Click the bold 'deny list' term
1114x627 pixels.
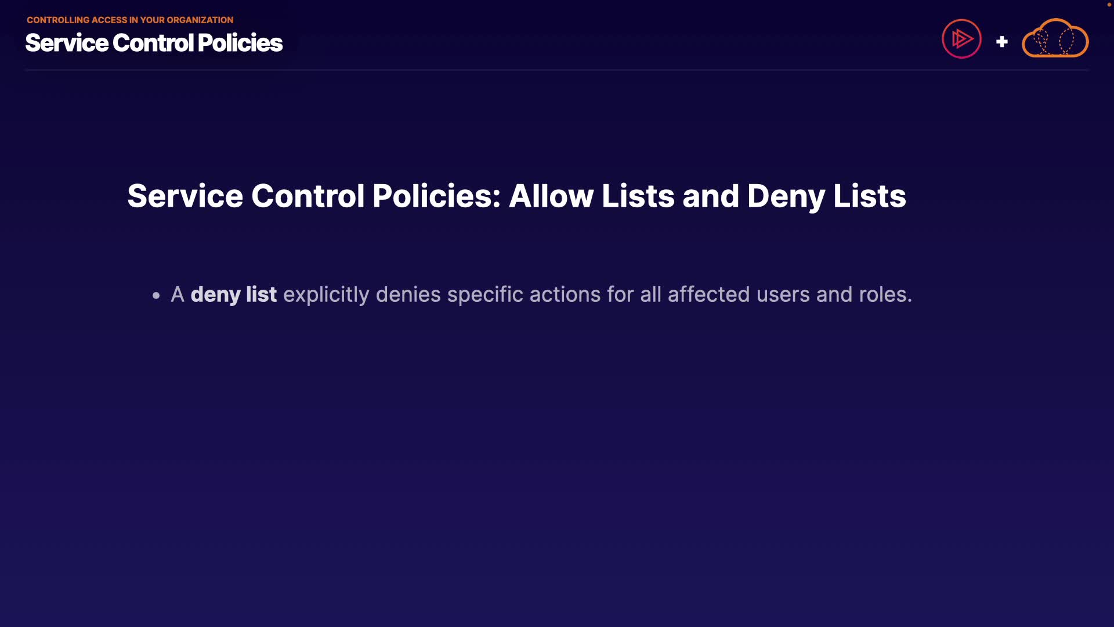pyautogui.click(x=233, y=294)
